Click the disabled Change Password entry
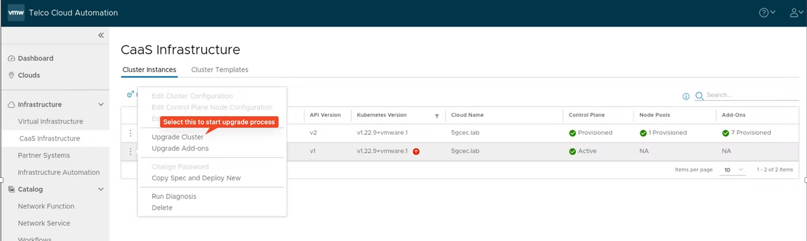807x241 pixels. [x=180, y=167]
